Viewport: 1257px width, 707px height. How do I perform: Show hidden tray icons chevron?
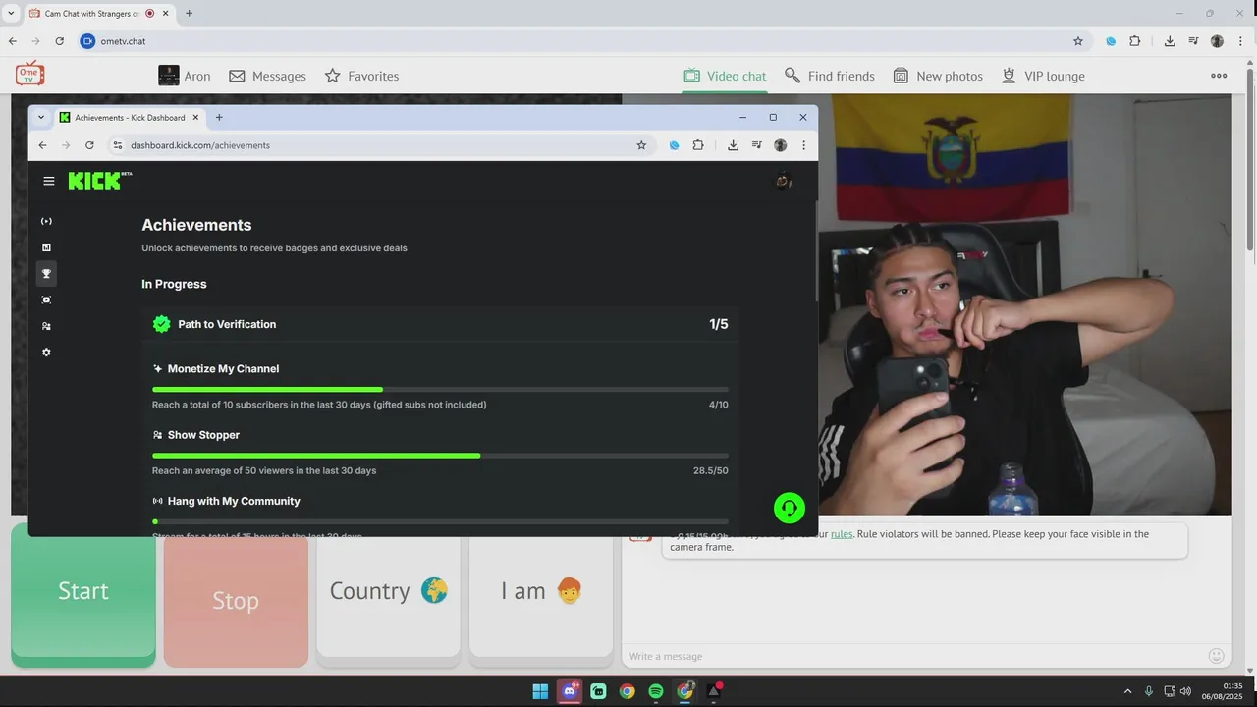tap(1127, 691)
